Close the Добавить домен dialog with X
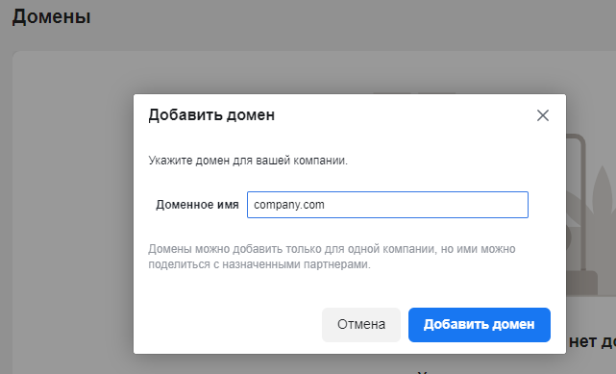616x374 pixels. coord(543,115)
